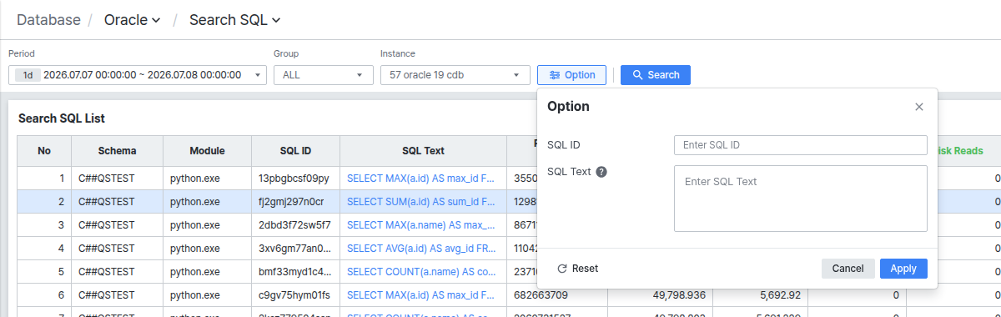
Task: Open SQL text SELECT COUNT(a.name) in row 5
Action: coord(420,272)
